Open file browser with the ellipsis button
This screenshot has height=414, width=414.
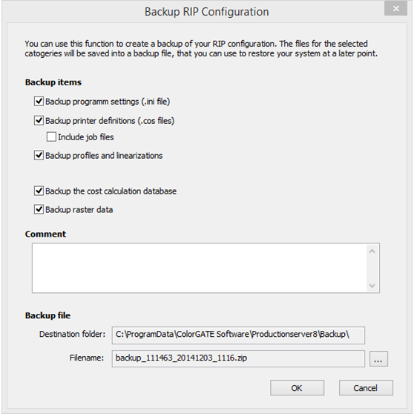coord(378,359)
